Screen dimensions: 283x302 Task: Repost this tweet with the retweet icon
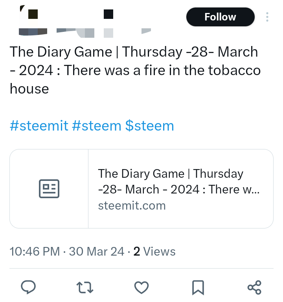85,287
